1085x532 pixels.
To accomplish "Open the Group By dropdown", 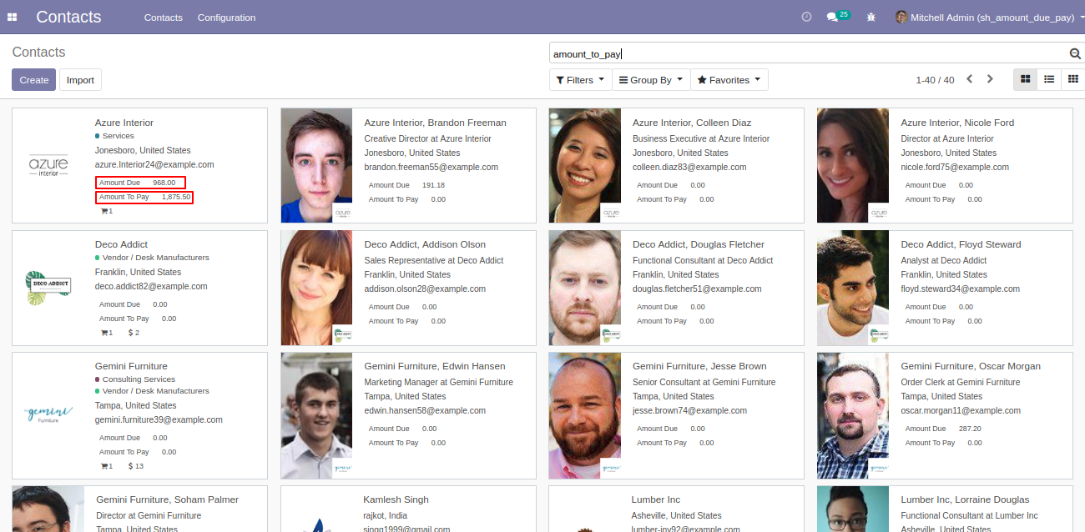I will 651,80.
